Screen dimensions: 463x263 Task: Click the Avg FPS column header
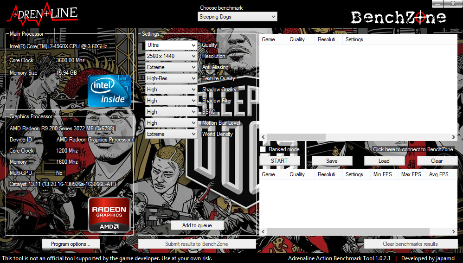438,174
